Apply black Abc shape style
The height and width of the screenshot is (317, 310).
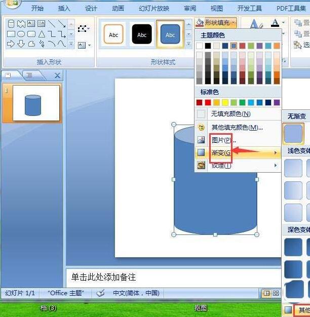coord(142,34)
